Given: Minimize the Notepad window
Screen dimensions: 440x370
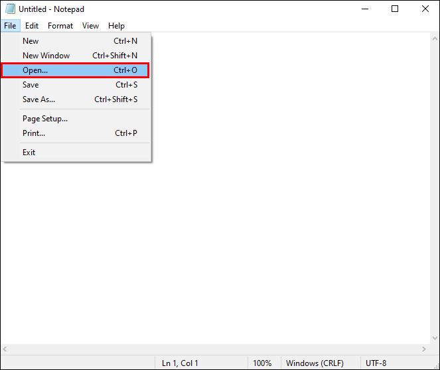Looking at the screenshot, I should pos(365,9).
